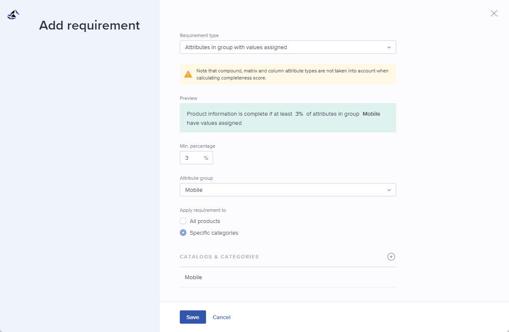
Task: Save the new requirement
Action: point(193,317)
